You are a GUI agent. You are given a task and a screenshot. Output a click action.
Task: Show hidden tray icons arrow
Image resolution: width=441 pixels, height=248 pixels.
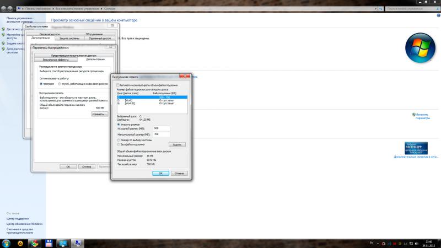click(378, 244)
